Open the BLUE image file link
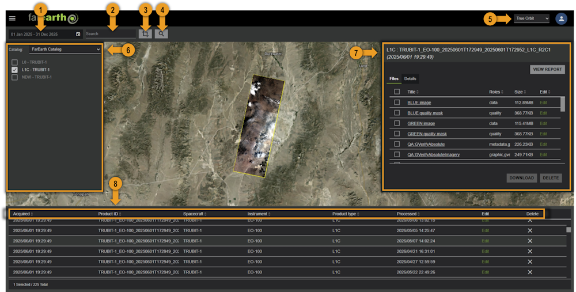 click(419, 103)
